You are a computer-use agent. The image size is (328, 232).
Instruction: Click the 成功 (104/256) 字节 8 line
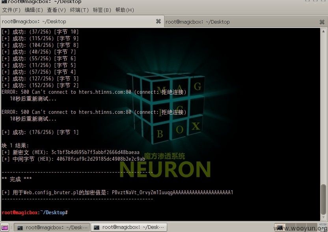point(40,45)
